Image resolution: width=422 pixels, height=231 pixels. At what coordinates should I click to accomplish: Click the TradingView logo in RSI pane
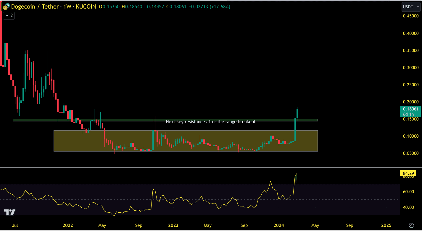click(x=9, y=212)
